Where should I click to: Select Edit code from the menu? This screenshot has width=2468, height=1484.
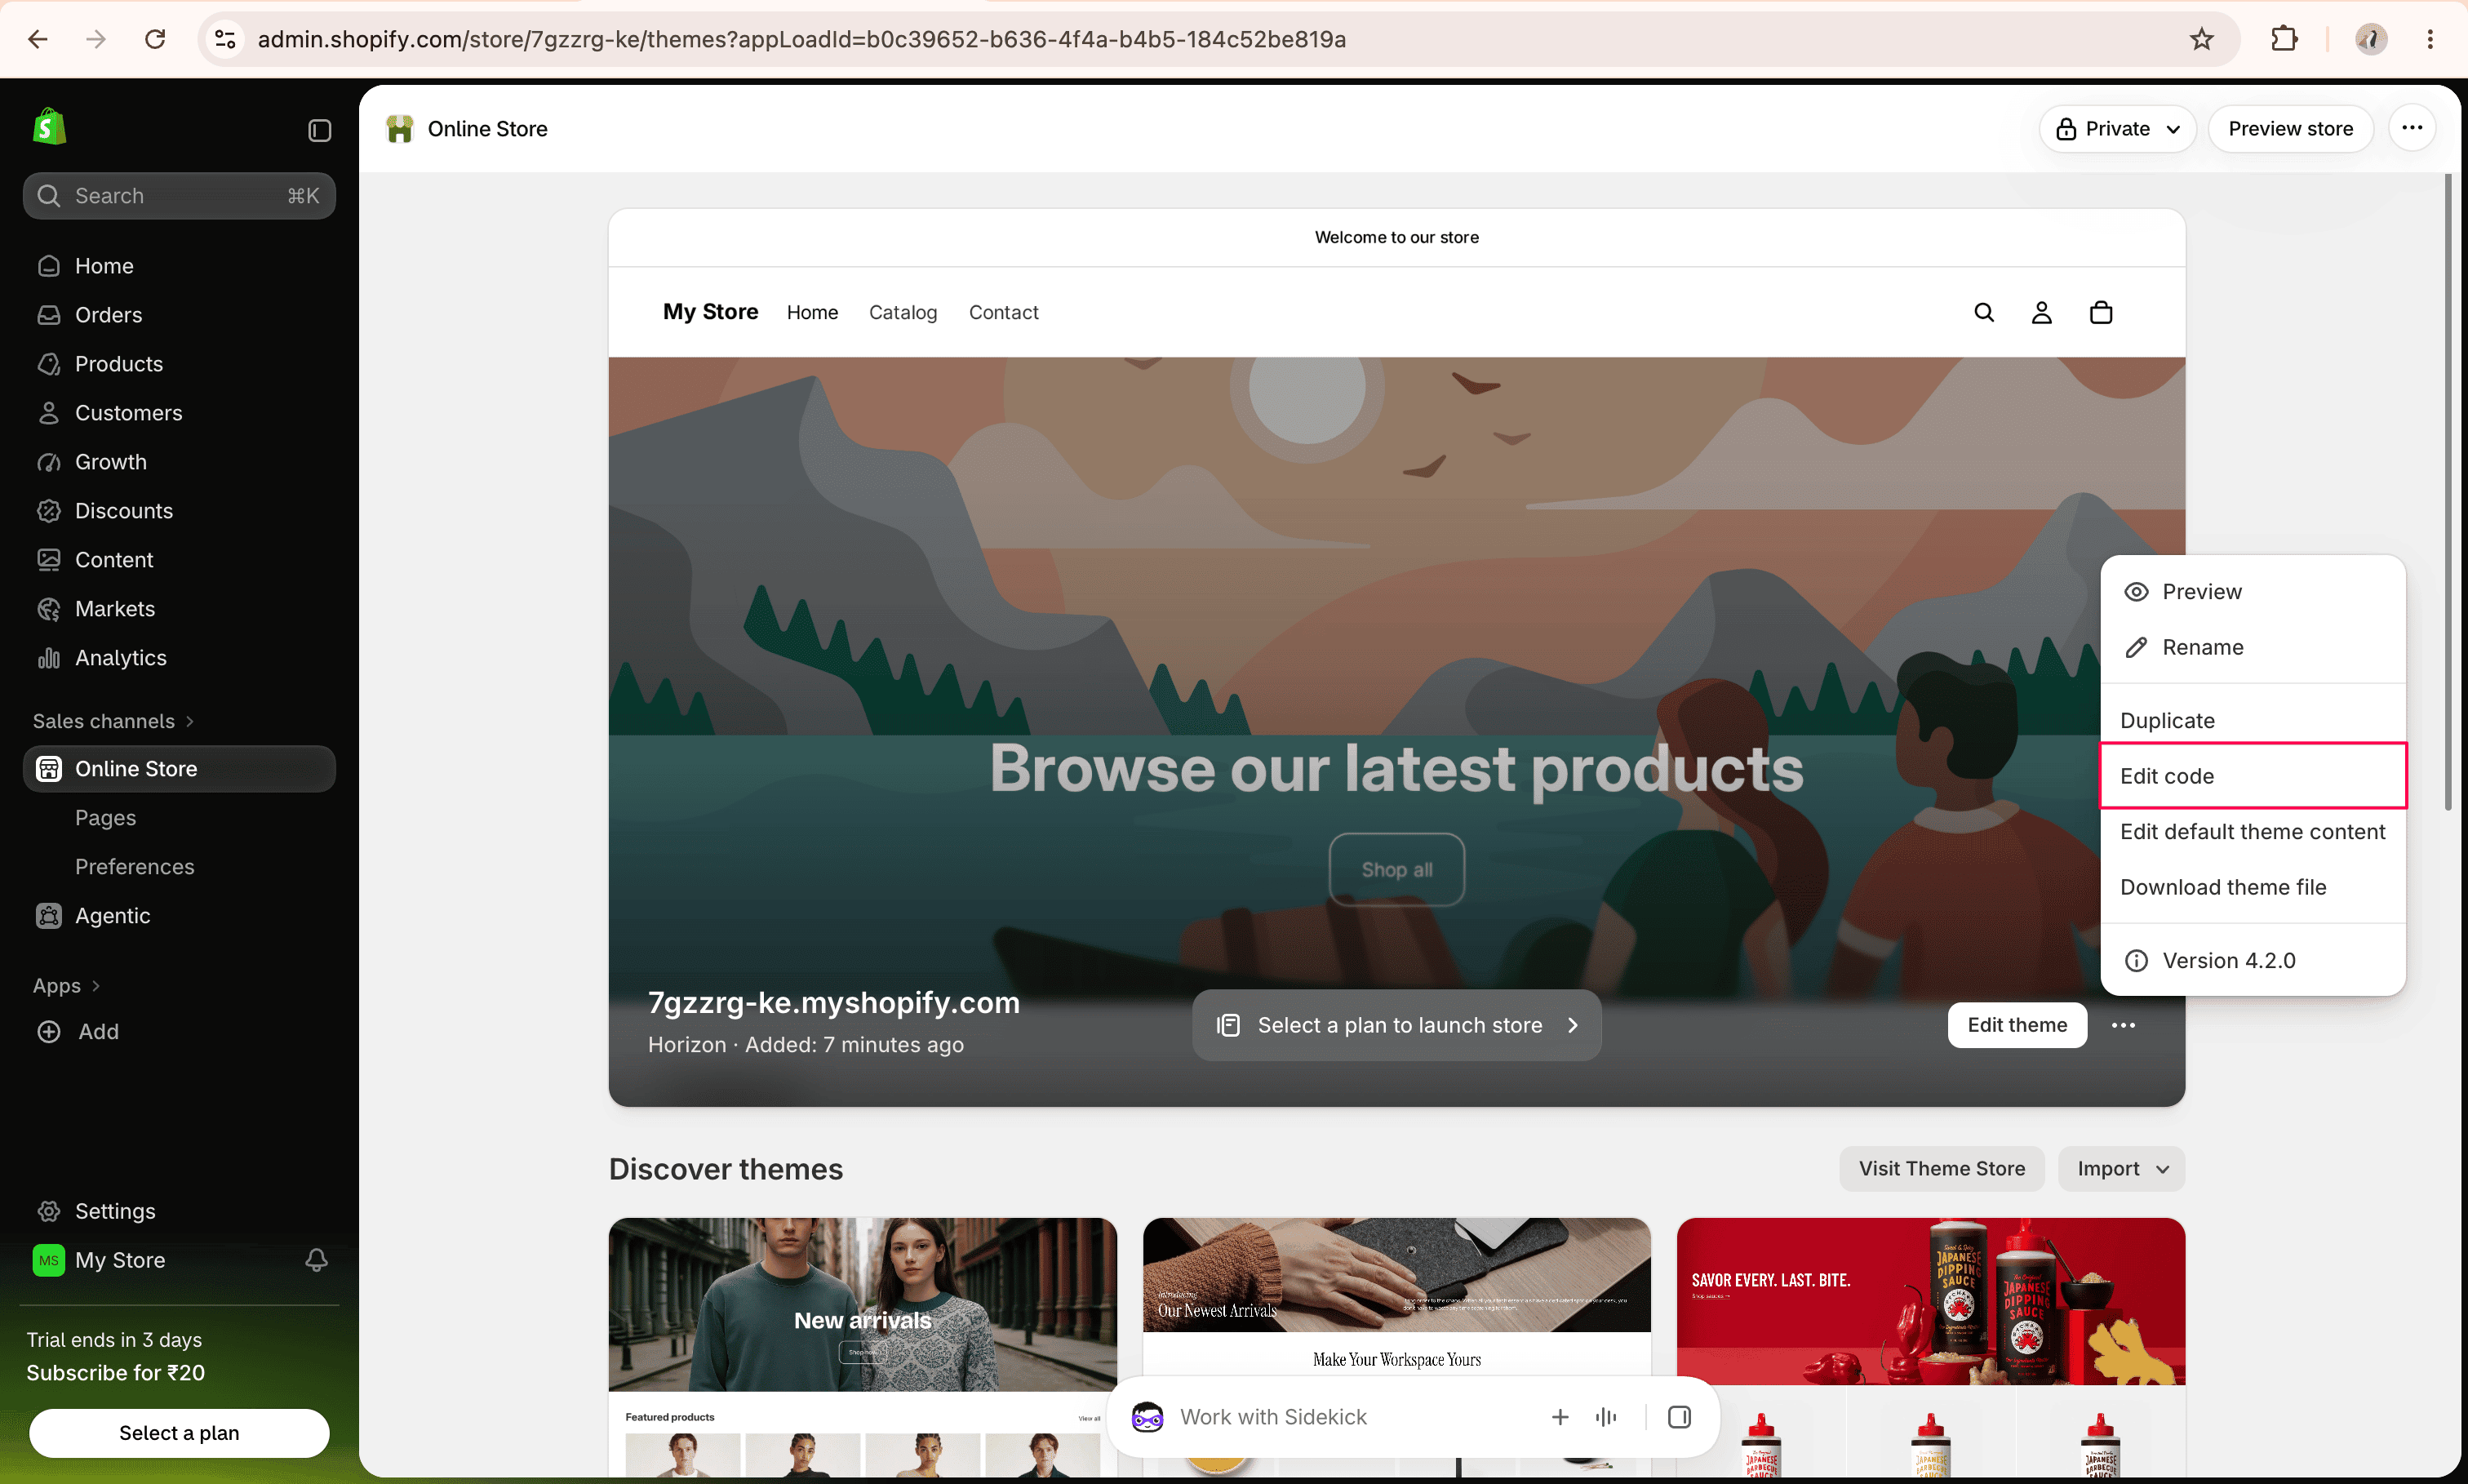2253,776
